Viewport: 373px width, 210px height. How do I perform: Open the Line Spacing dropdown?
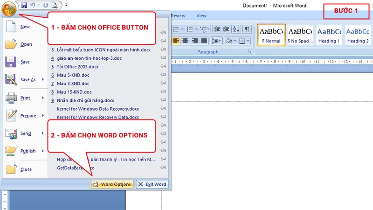click(216, 41)
